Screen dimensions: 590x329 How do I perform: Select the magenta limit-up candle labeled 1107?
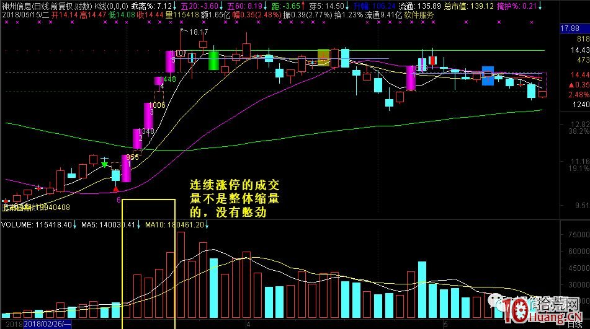(x=170, y=61)
